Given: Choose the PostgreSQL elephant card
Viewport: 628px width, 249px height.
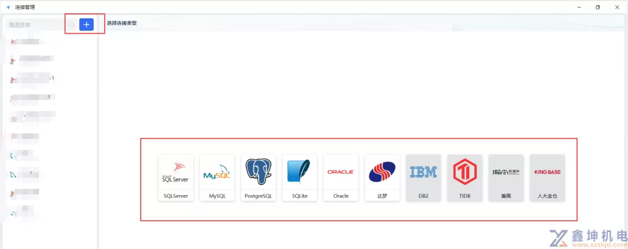Looking at the screenshot, I should coord(258,177).
